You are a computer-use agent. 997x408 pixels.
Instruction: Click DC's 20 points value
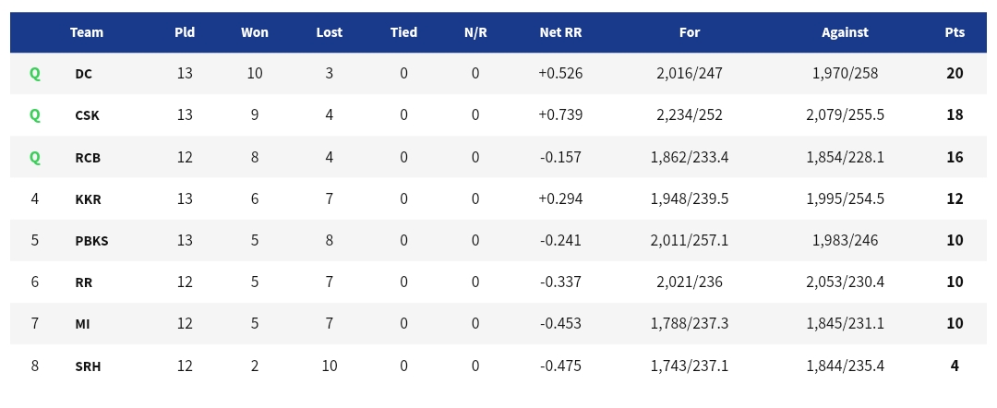pos(955,74)
